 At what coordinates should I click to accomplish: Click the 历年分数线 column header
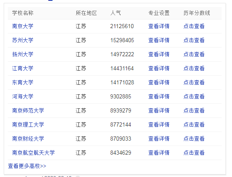[196, 13]
